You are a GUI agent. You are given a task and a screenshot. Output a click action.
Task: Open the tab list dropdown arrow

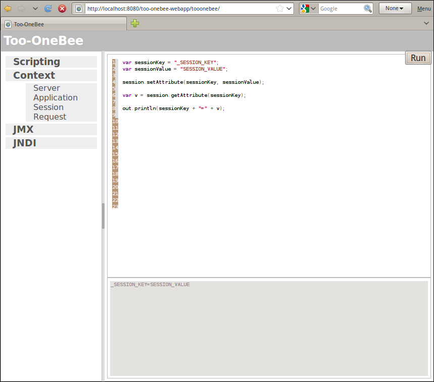coord(426,23)
